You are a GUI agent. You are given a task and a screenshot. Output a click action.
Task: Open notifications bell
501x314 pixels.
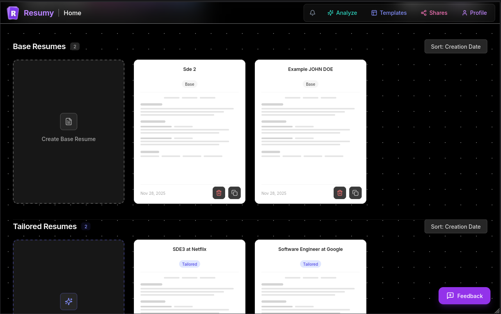313,13
